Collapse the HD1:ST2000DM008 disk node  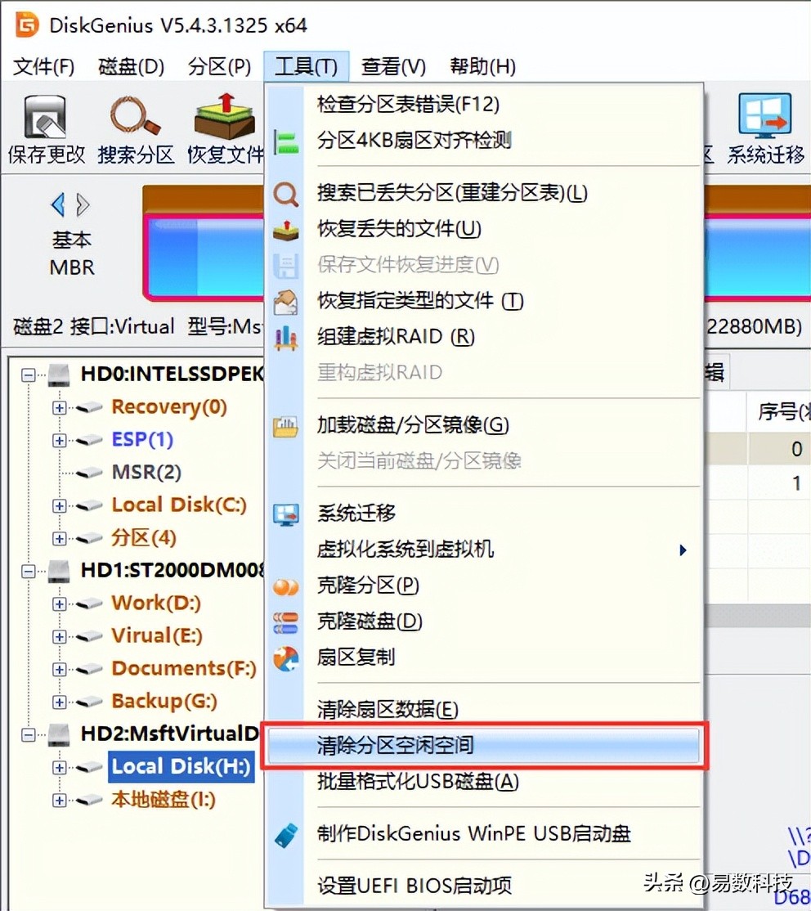[28, 572]
